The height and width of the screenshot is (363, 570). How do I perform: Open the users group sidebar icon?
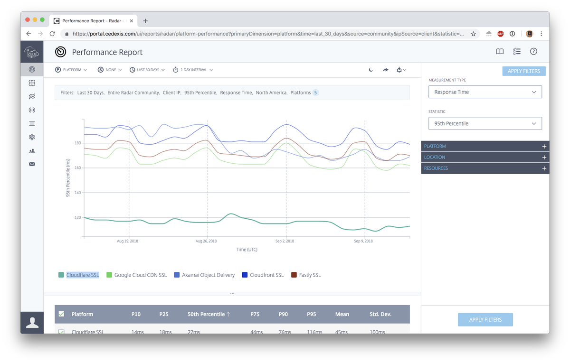pos(32,151)
